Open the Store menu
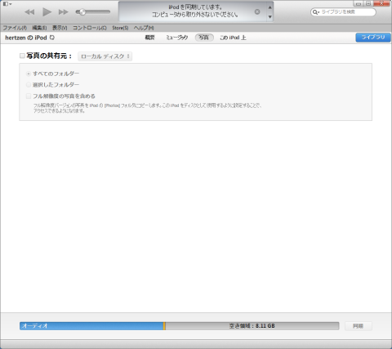Viewport: 392px width, 349px height. [x=120, y=28]
